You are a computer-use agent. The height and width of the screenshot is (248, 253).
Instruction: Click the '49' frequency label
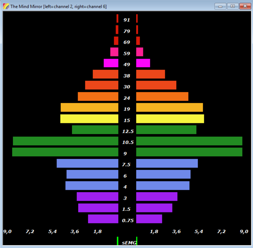pyautogui.click(x=127, y=65)
